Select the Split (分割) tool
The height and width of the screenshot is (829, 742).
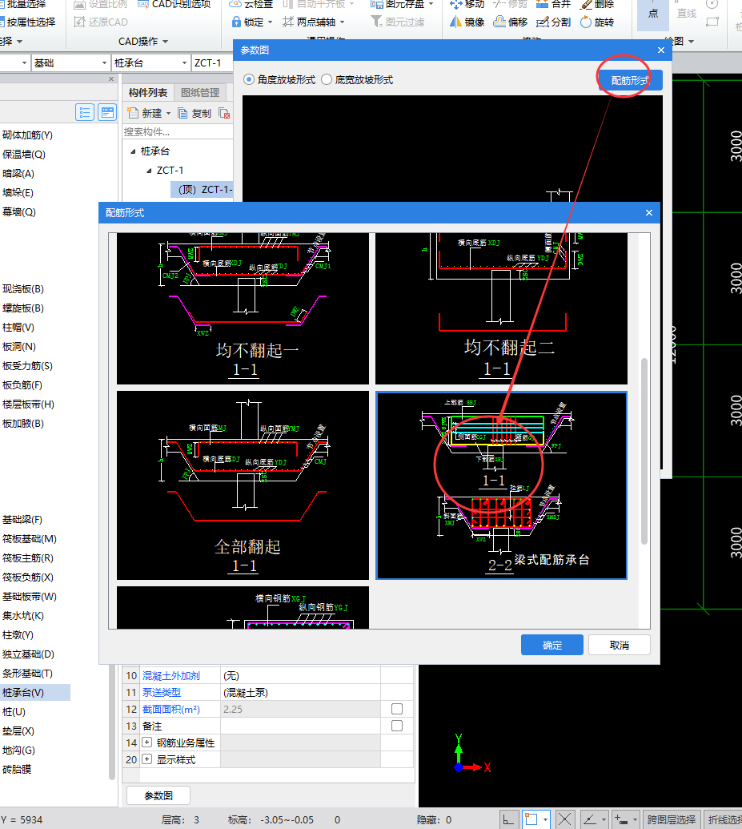click(x=553, y=22)
